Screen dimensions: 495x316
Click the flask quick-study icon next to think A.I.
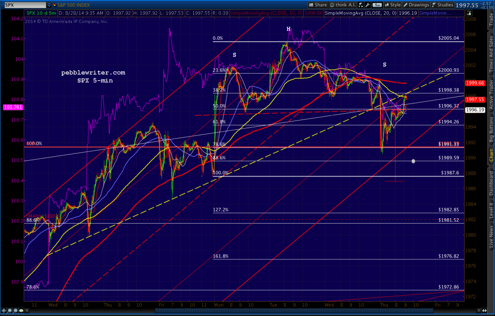pyautogui.click(x=361, y=5)
